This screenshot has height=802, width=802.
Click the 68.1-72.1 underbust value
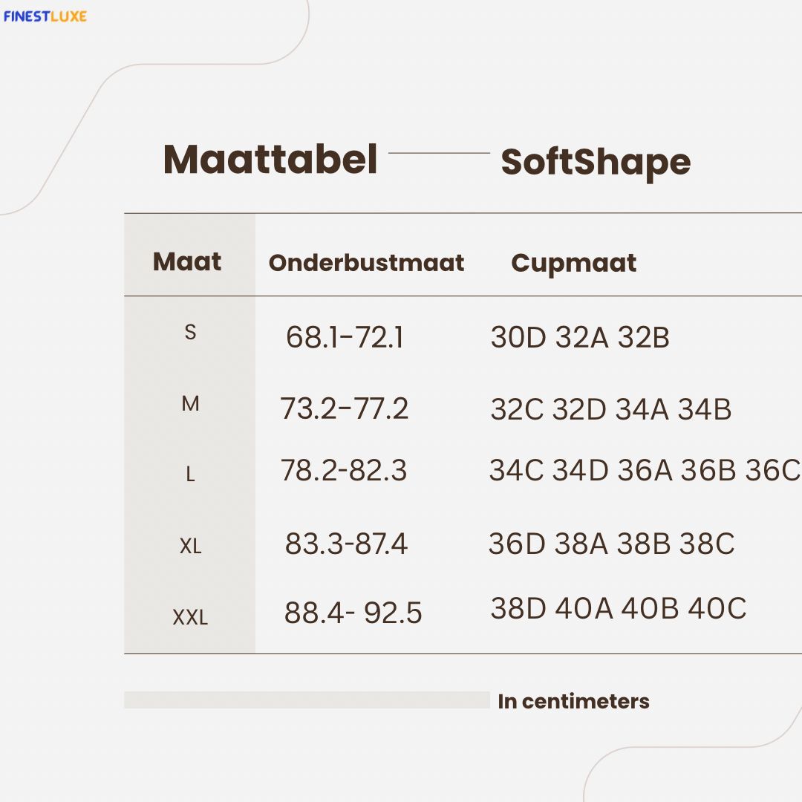345,338
